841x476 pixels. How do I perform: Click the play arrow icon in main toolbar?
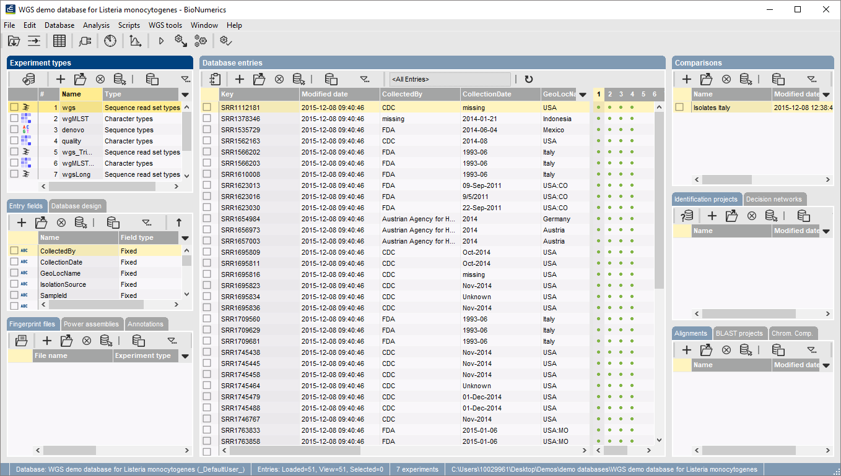[161, 41]
